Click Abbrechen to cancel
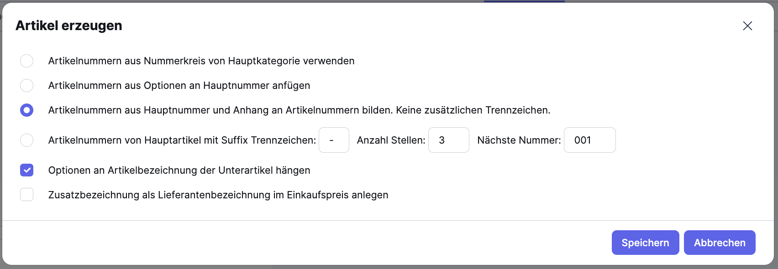The width and height of the screenshot is (778, 269). click(719, 243)
